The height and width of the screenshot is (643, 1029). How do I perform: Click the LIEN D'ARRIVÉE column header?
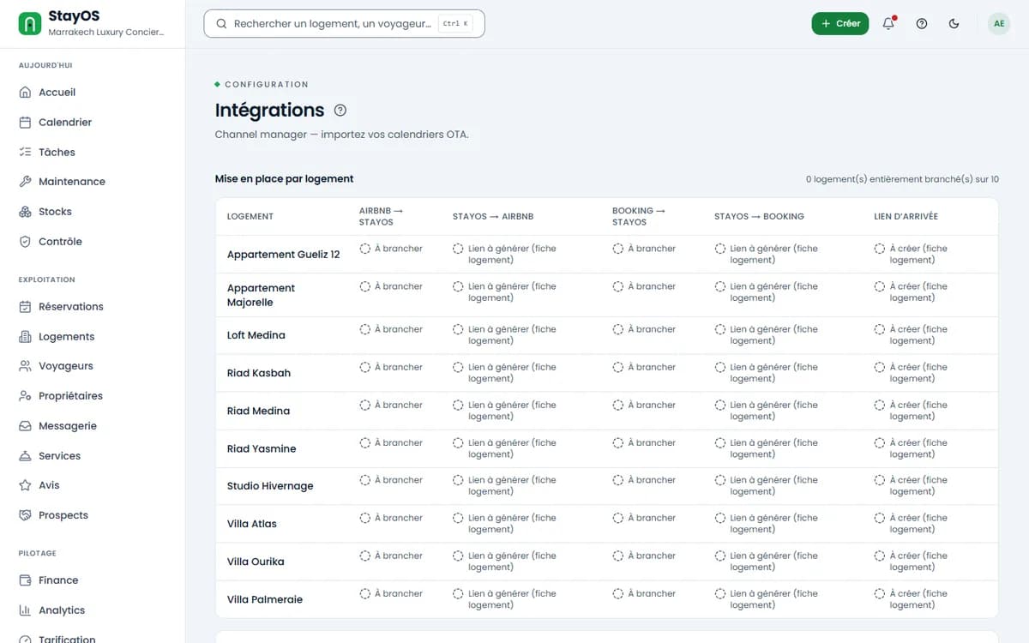[x=906, y=217]
